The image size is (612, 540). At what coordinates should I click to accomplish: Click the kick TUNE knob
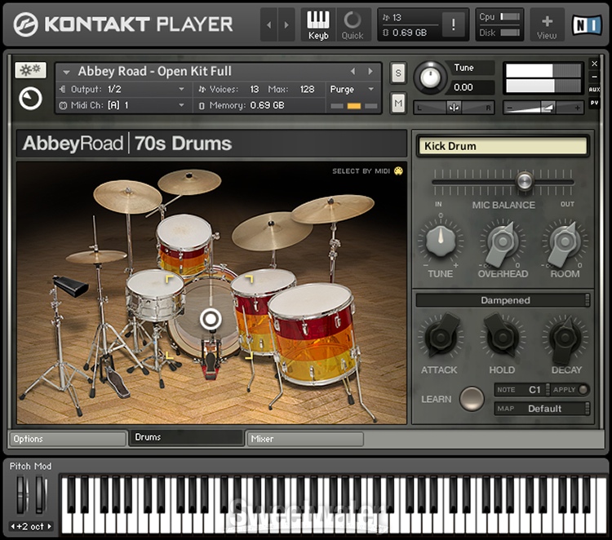point(441,240)
